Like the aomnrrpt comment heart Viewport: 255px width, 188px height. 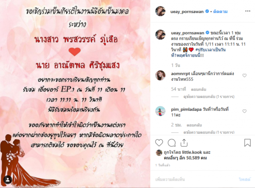(244, 76)
